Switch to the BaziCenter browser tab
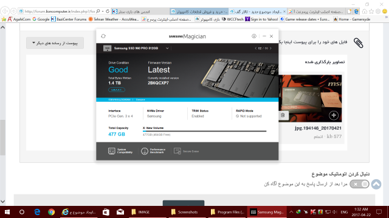 (x=140, y=12)
